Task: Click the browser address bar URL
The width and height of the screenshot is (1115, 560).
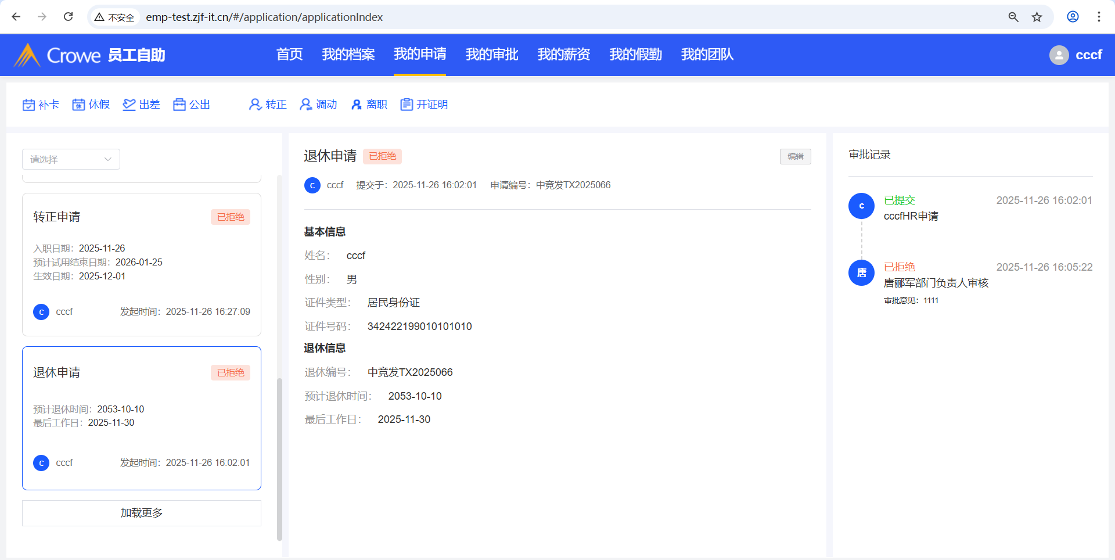Action: point(264,17)
